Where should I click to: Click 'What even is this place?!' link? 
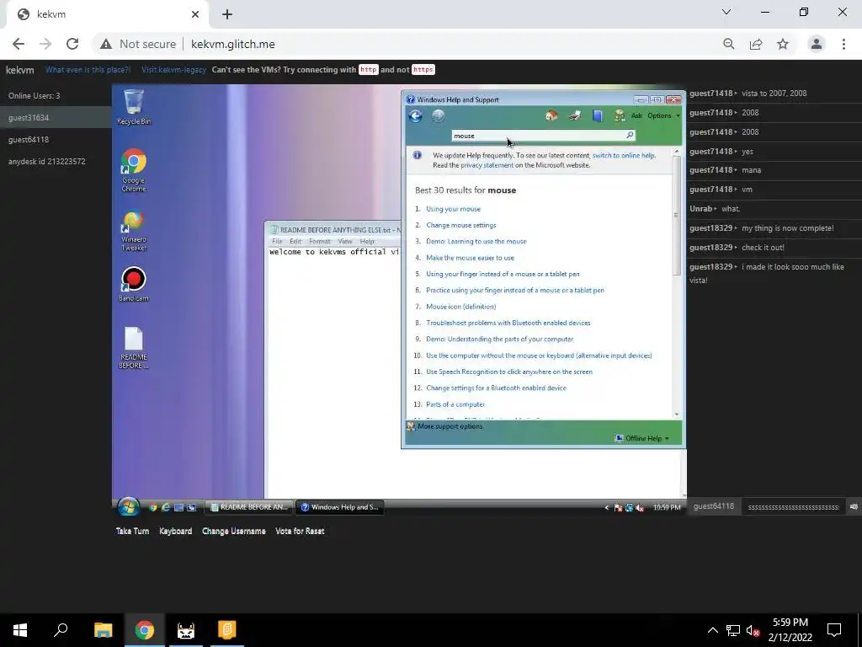tap(88, 70)
